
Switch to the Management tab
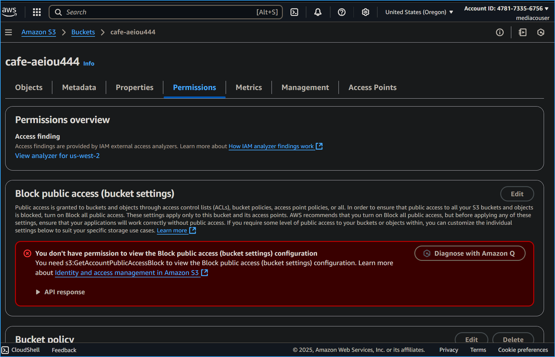305,87
